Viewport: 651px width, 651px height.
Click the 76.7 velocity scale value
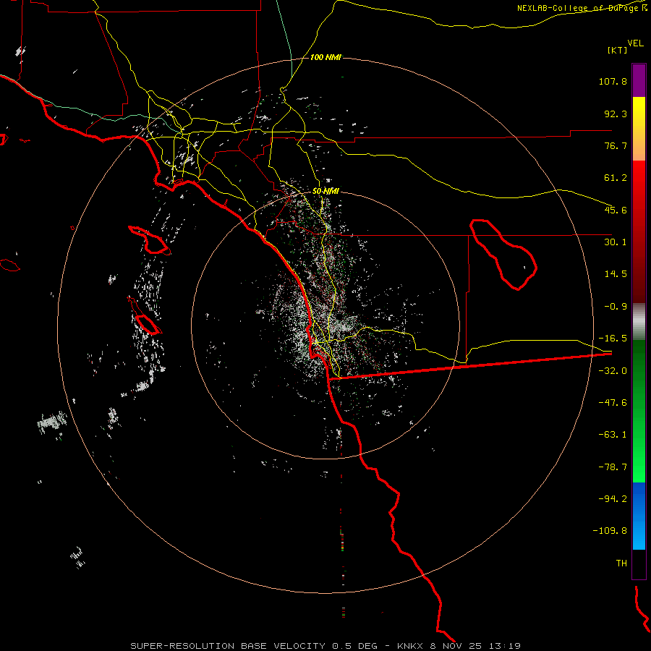pos(616,145)
